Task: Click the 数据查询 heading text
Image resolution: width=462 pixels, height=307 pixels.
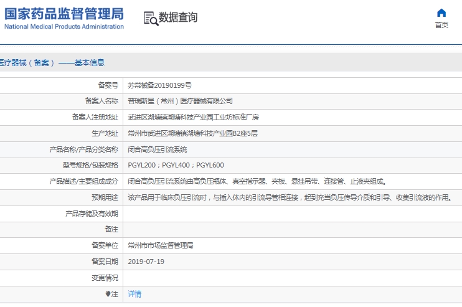Action: (178, 17)
